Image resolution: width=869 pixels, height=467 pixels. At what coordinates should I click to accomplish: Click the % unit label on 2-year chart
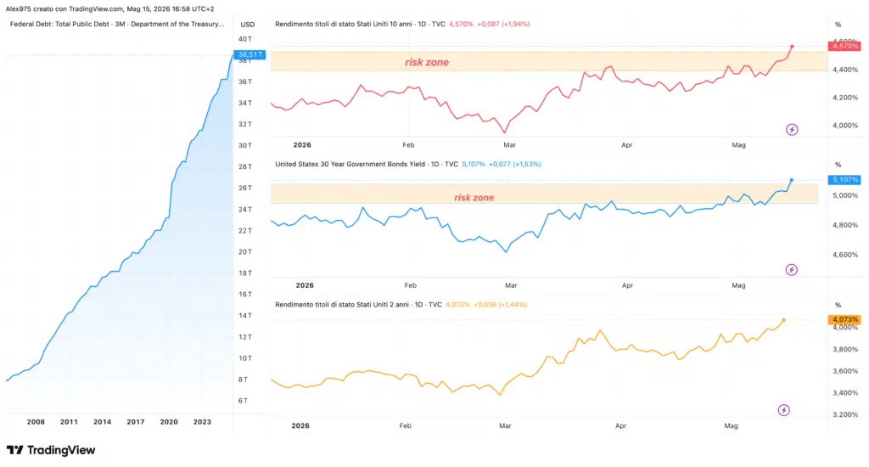pos(838,305)
